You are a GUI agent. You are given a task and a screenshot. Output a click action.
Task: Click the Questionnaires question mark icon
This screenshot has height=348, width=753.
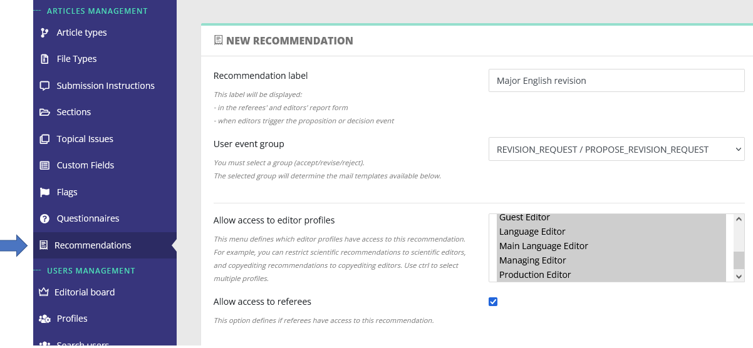[x=44, y=218]
